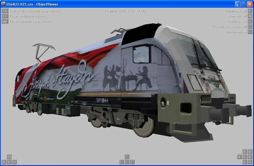Click the numpad 5 key

[245, 157]
